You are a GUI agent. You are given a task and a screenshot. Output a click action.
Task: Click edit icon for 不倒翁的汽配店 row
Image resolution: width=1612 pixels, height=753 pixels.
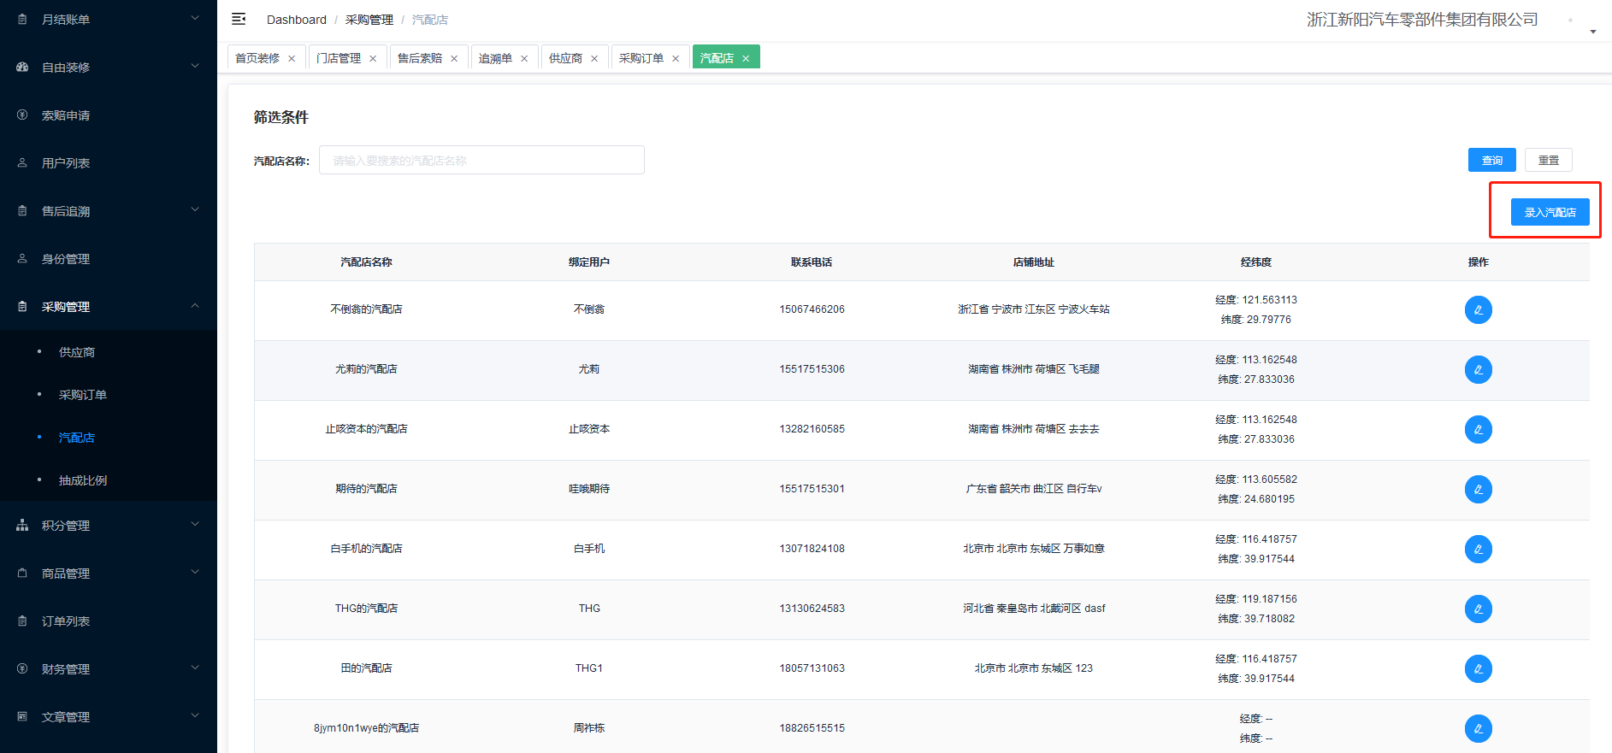pos(1478,309)
